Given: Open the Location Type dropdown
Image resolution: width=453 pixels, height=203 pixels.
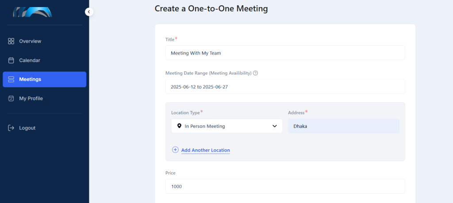Looking at the screenshot, I should (x=227, y=126).
